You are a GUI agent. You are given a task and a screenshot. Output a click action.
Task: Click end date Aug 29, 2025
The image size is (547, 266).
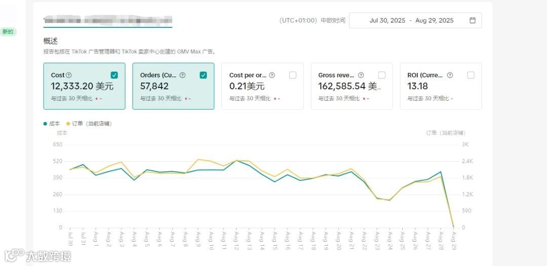tap(435, 21)
